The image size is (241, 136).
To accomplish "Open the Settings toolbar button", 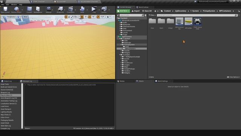I will coord(49,10).
